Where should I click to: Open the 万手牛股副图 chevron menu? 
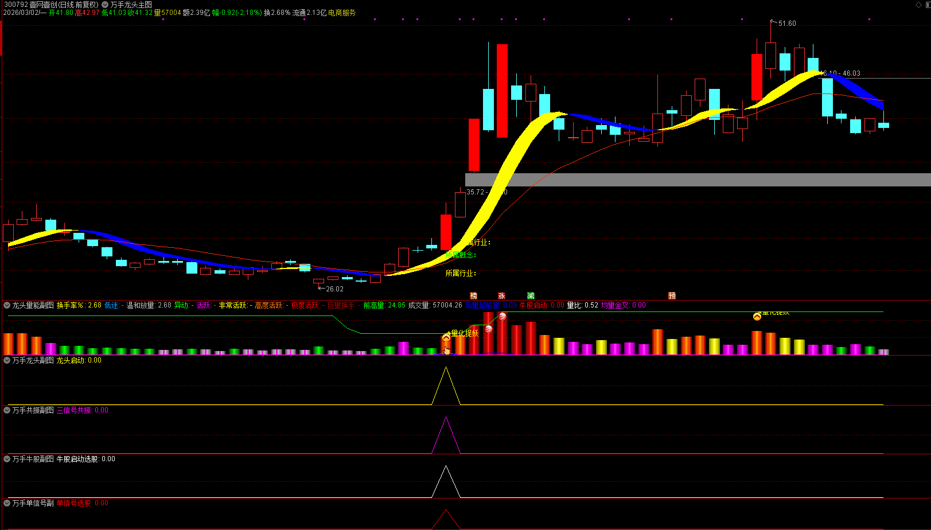[x=7, y=459]
